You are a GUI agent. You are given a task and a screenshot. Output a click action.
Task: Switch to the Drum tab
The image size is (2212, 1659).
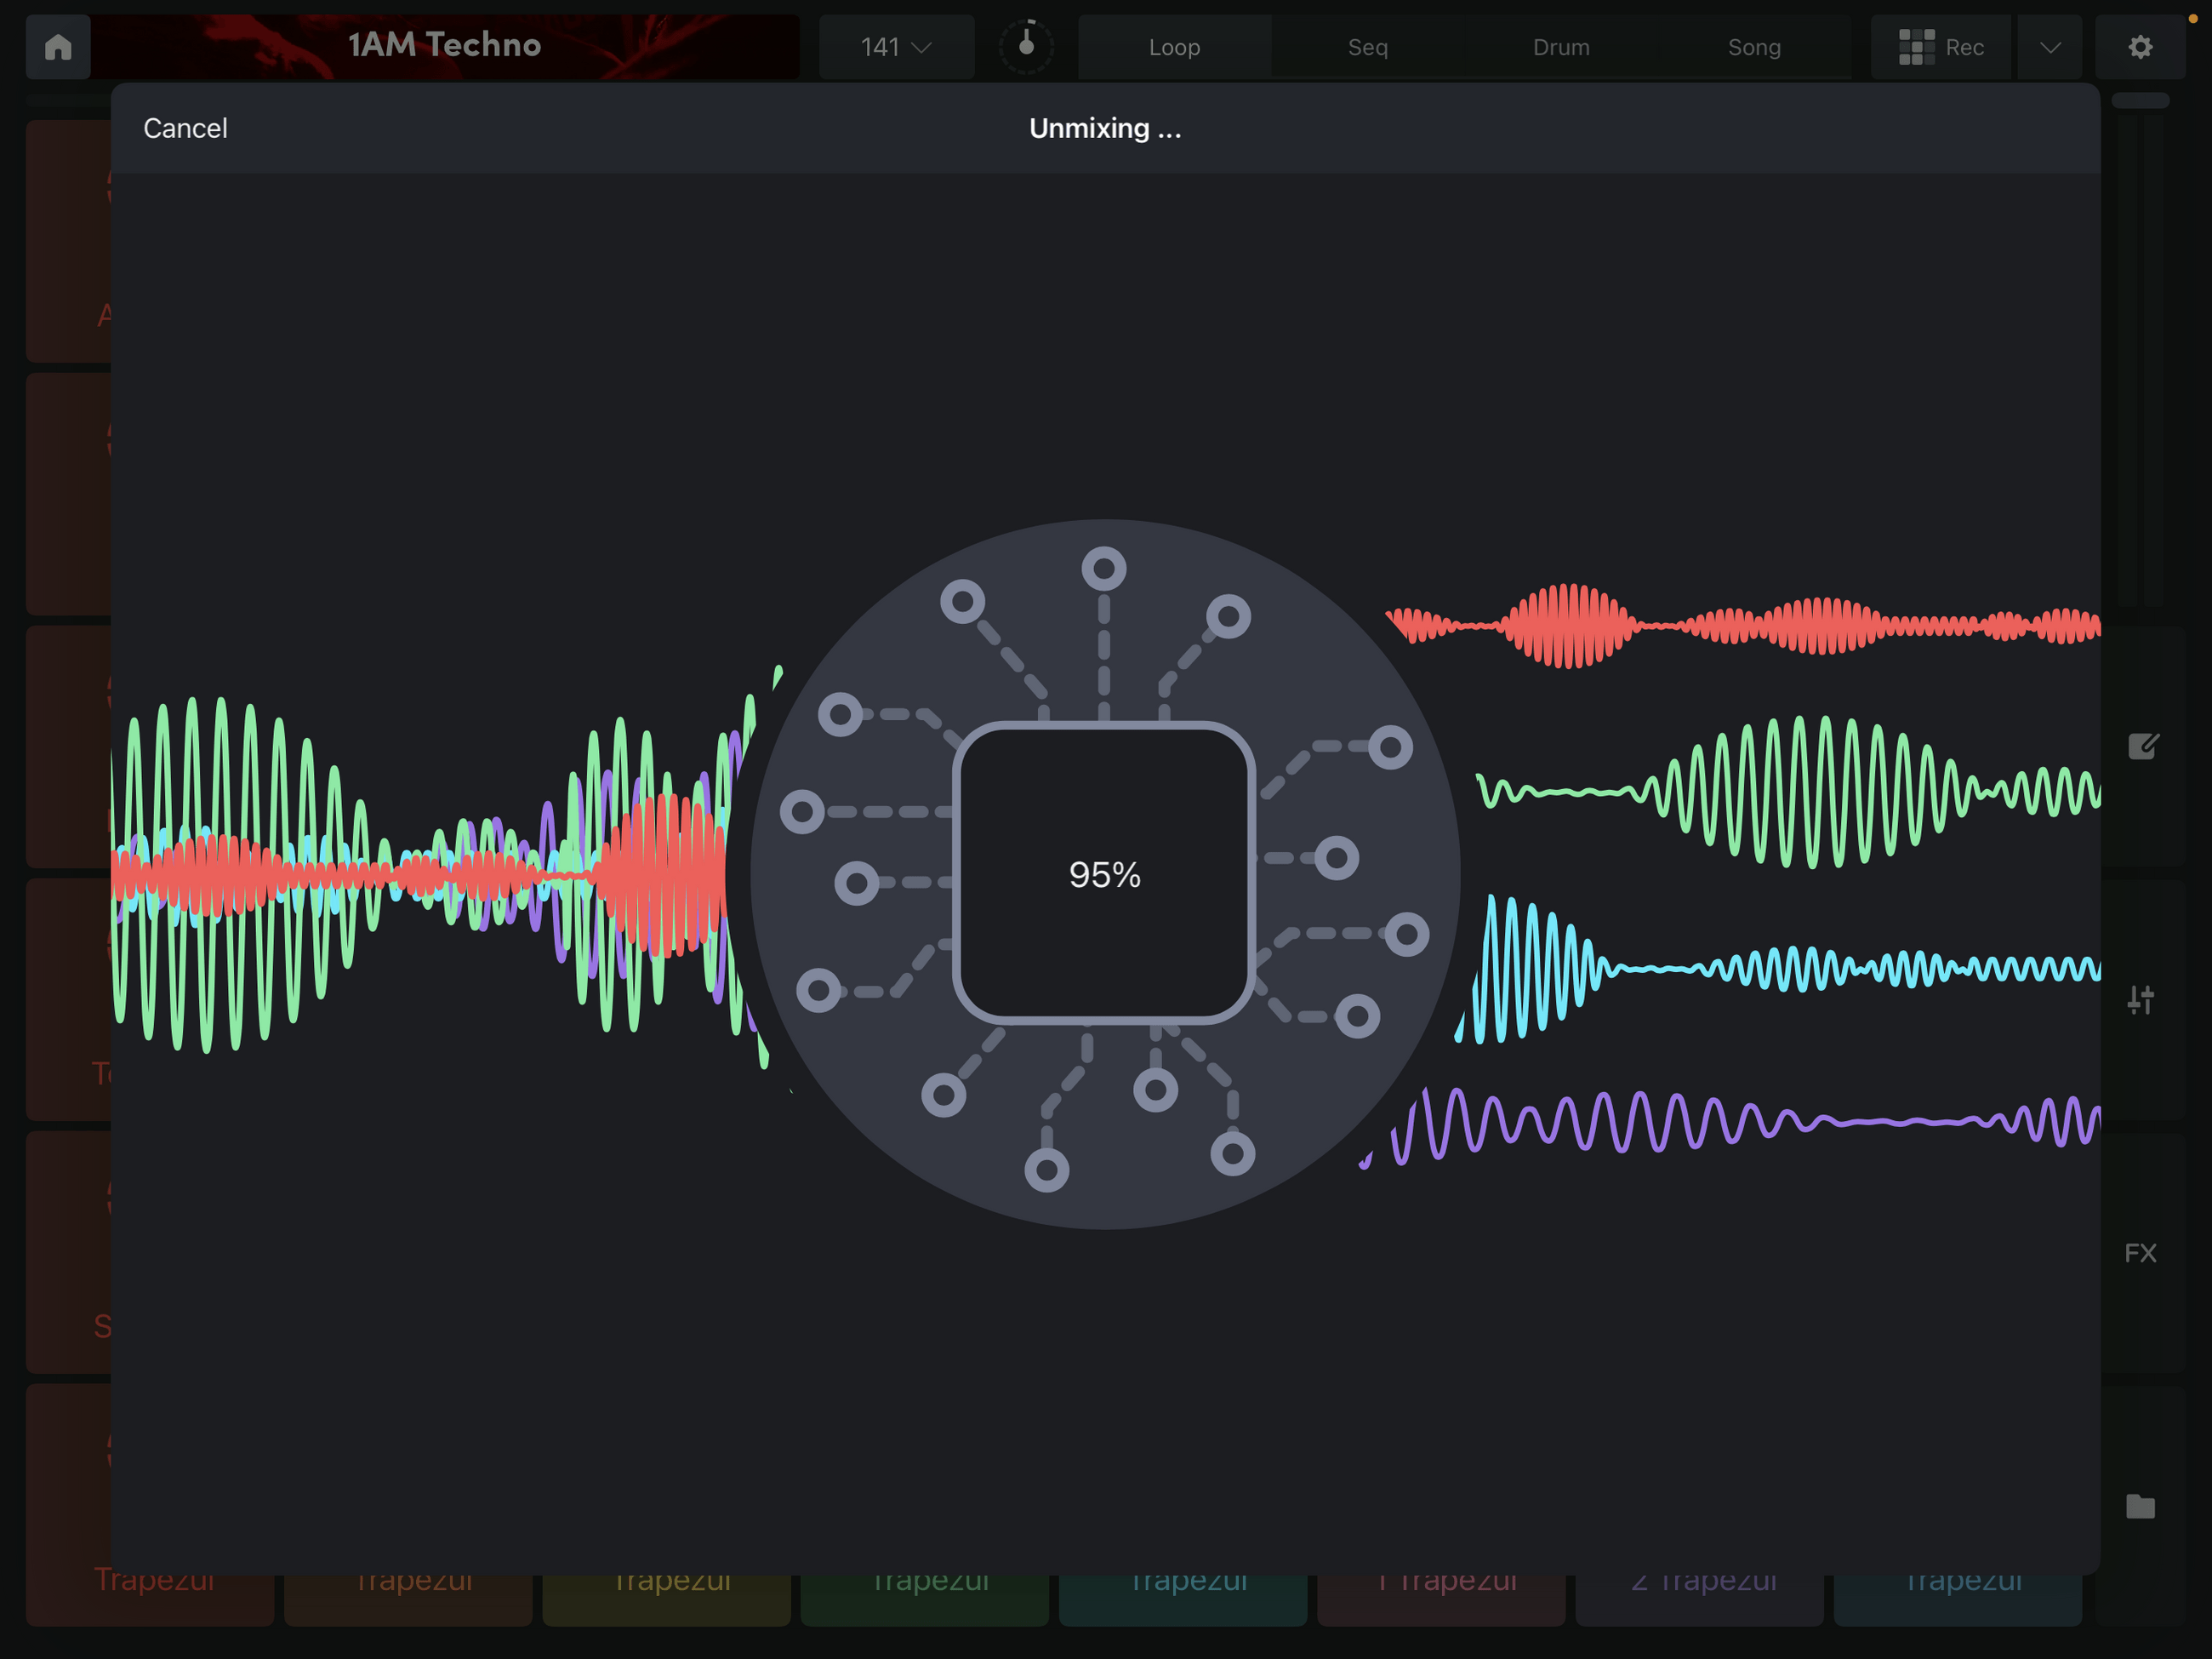pyautogui.click(x=1560, y=46)
